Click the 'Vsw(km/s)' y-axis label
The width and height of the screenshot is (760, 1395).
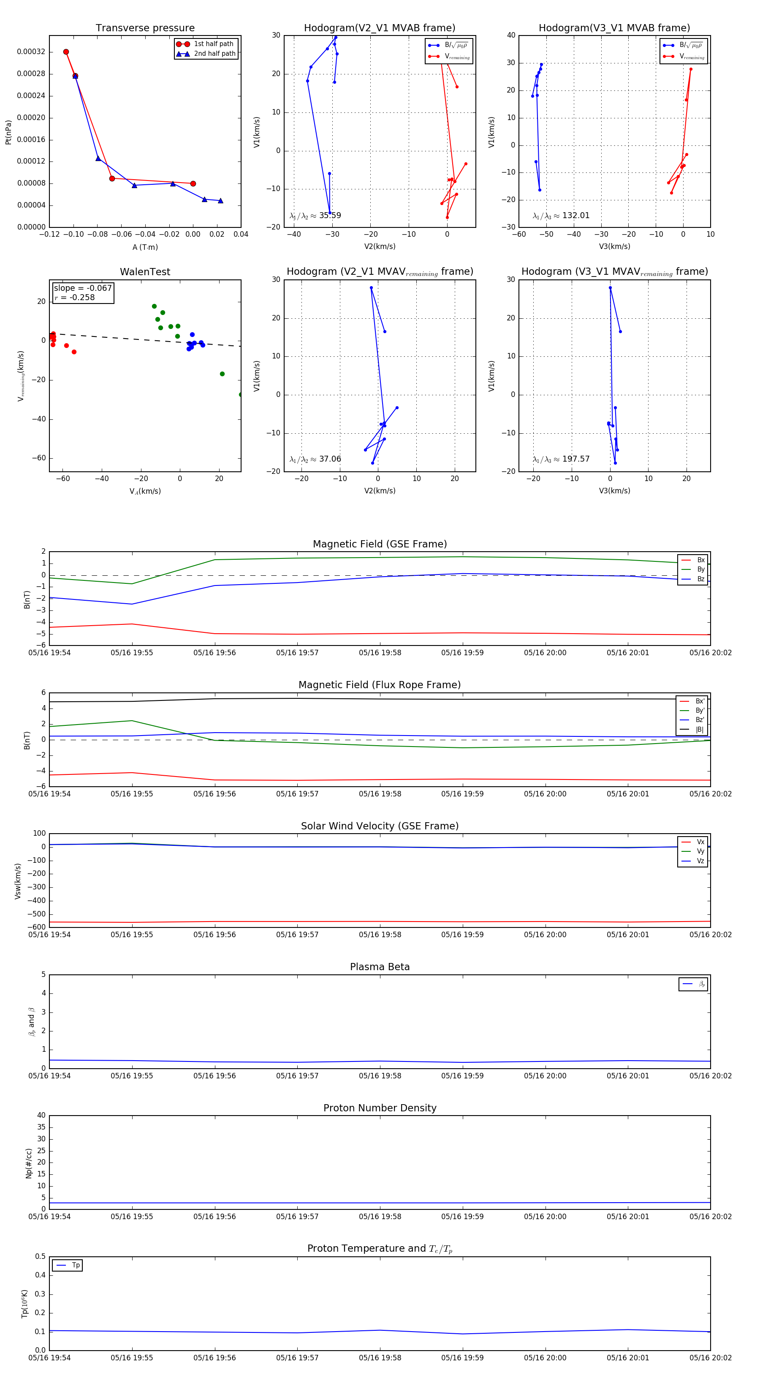pyautogui.click(x=17, y=881)
